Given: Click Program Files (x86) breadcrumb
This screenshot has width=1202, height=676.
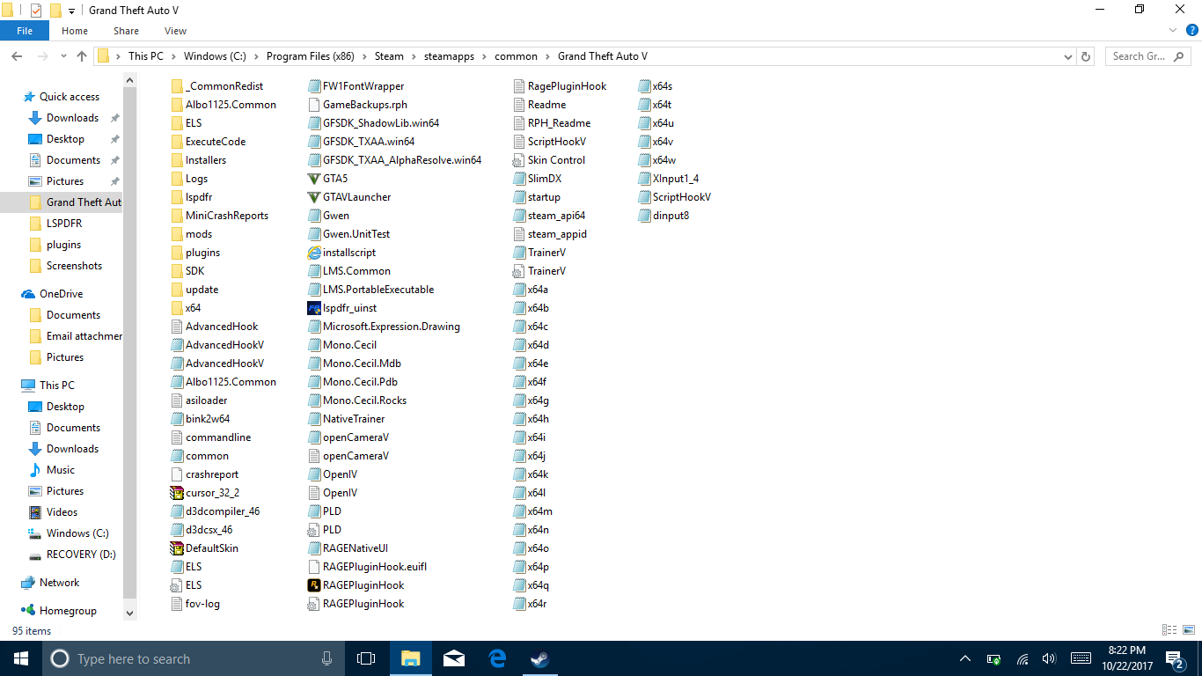Looking at the screenshot, I should 310,56.
